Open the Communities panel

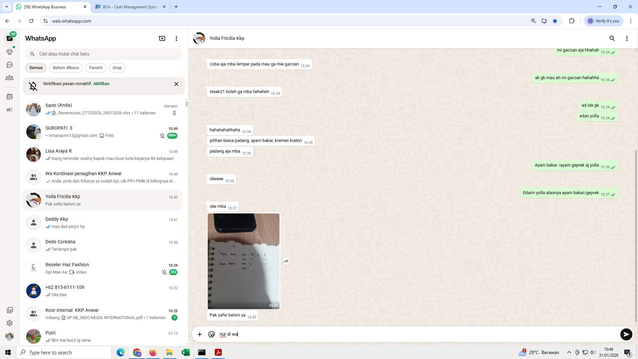point(10,78)
